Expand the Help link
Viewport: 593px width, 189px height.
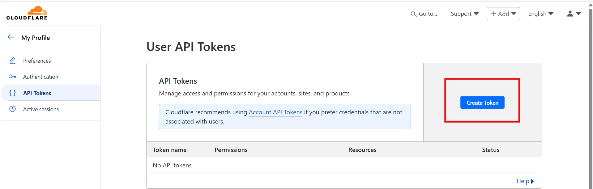[x=525, y=181]
